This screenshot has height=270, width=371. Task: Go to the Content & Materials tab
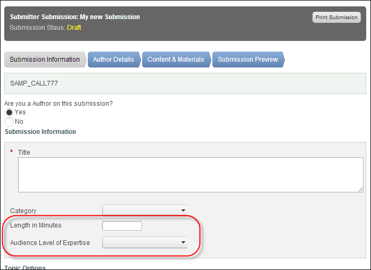pyautogui.click(x=176, y=60)
